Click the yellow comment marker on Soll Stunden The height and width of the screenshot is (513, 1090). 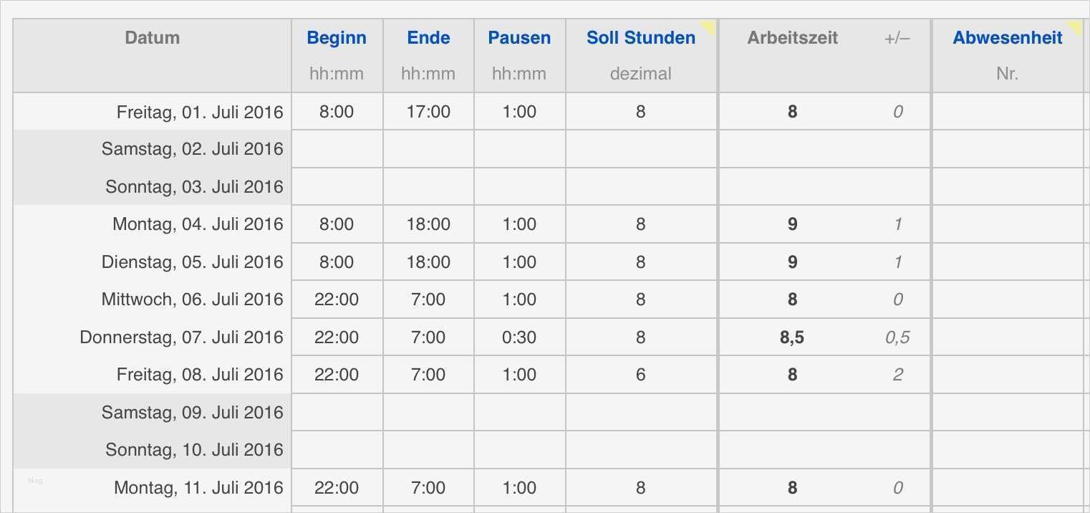(710, 27)
